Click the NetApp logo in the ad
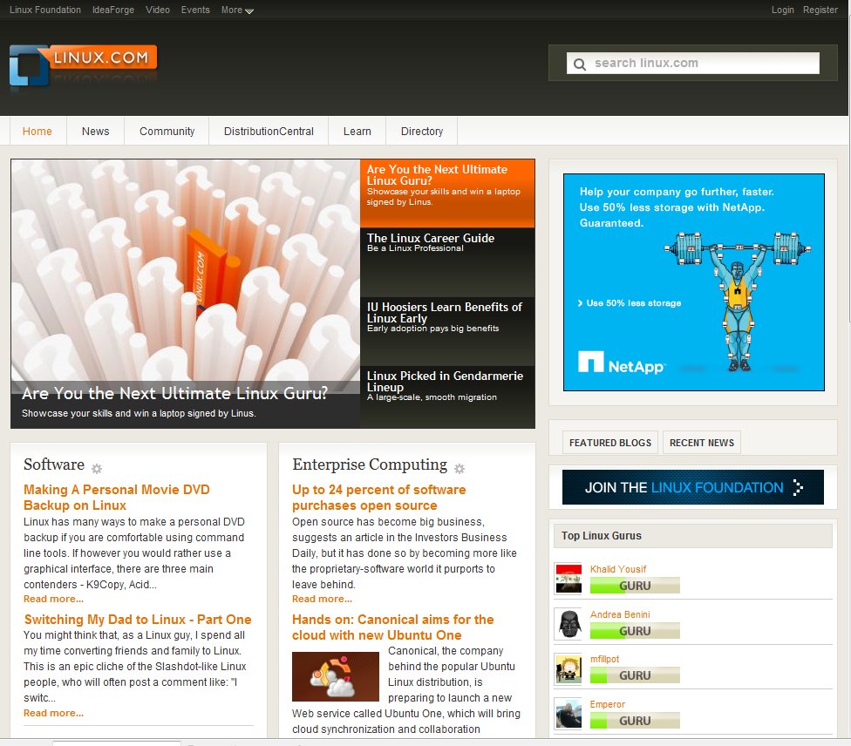The width and height of the screenshot is (851, 746). (x=621, y=363)
